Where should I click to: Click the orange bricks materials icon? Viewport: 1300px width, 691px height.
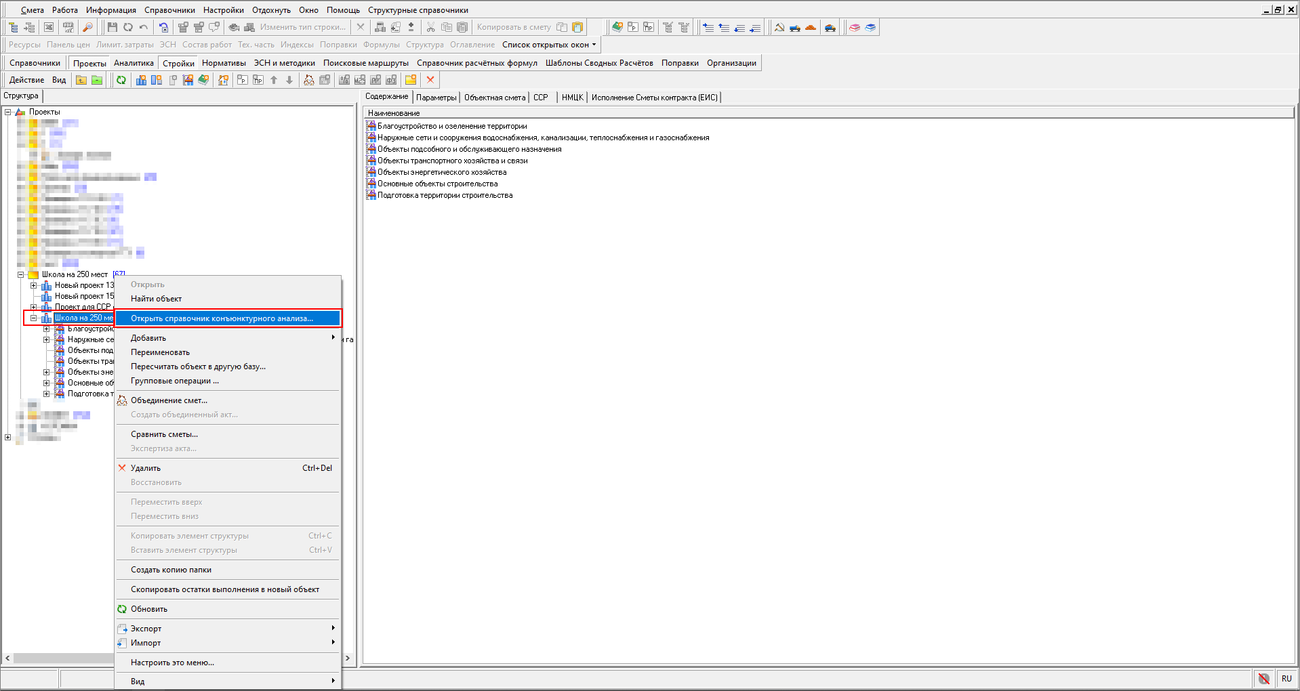pos(811,28)
